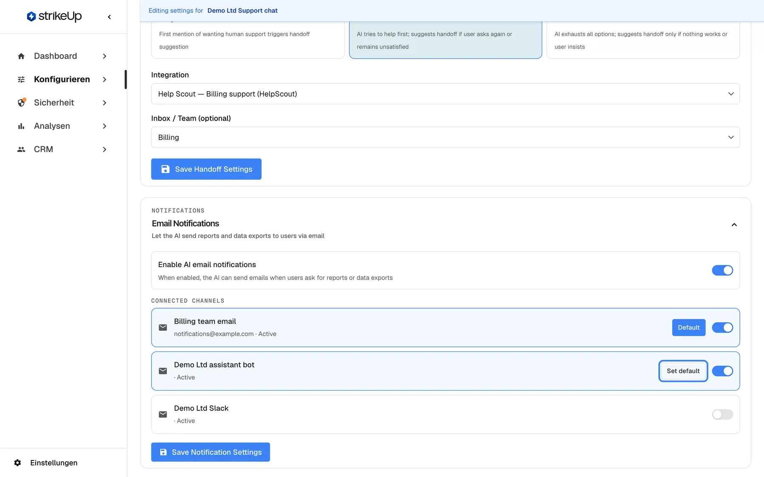
Task: Expand the Dashboard submenu chevron
Action: tap(104, 56)
